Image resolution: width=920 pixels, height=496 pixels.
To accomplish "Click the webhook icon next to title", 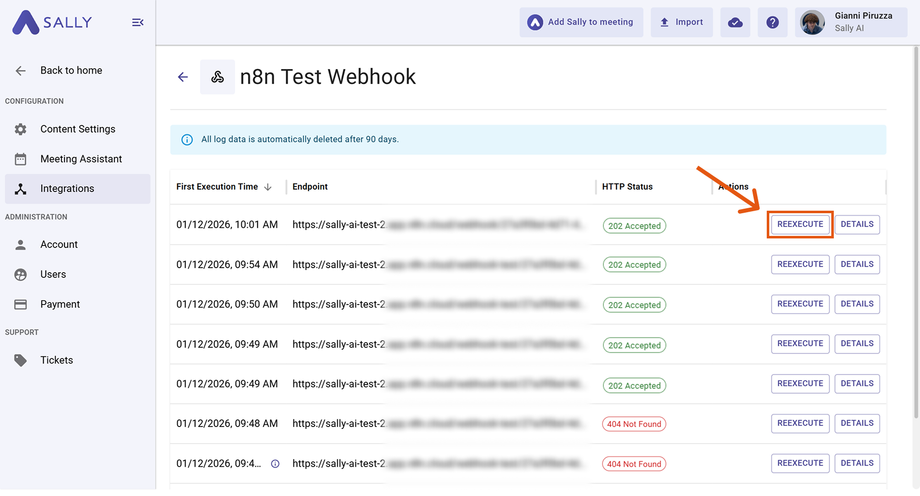I will coord(217,77).
